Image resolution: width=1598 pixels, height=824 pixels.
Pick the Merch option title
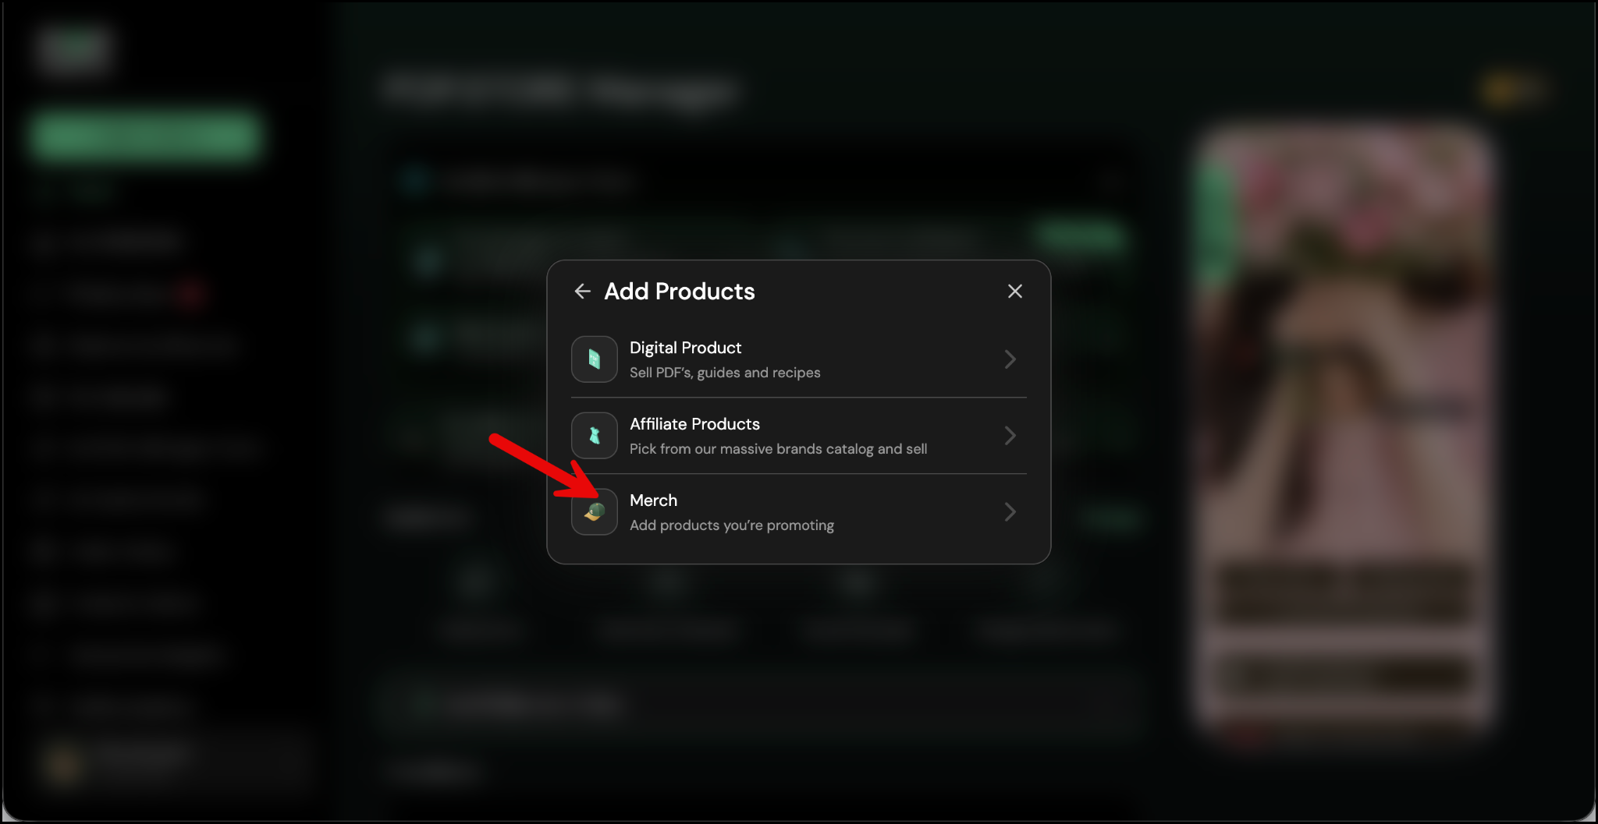click(x=653, y=500)
